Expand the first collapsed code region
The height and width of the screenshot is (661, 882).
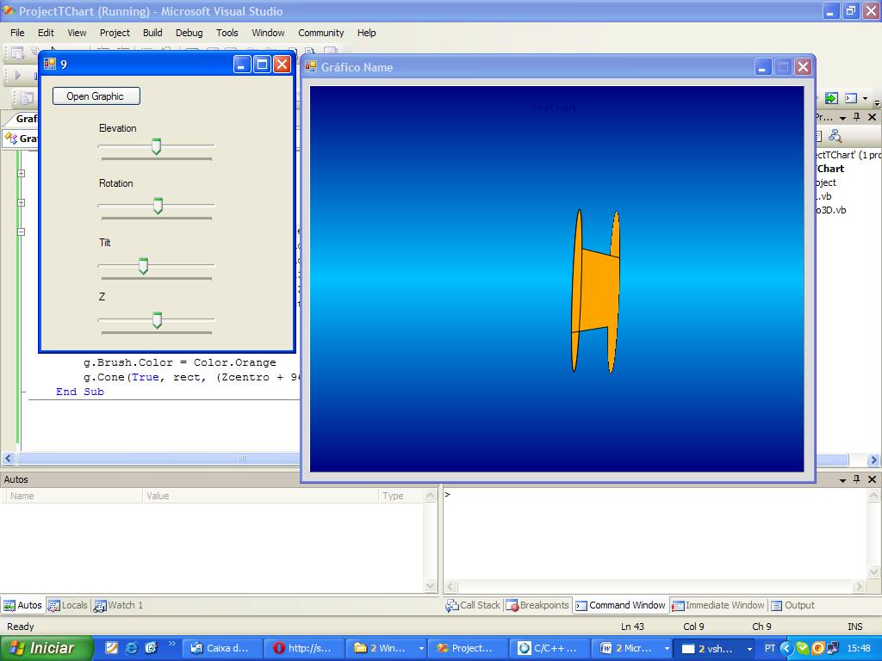point(21,173)
